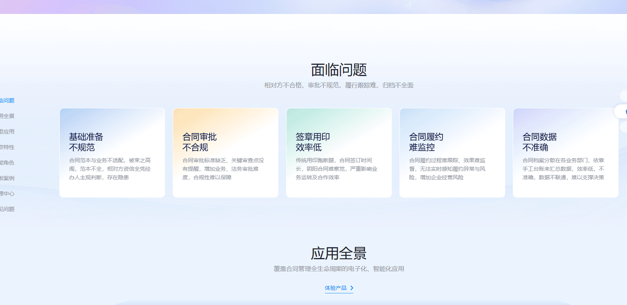Select the sidebar item ending in 源中心

click(7, 194)
